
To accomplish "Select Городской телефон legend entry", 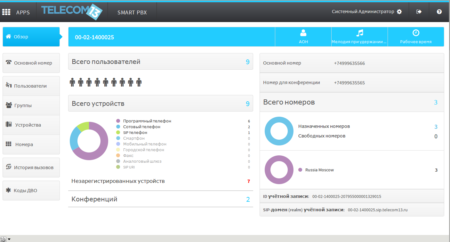I will pos(143,150).
